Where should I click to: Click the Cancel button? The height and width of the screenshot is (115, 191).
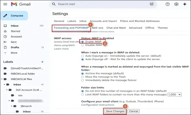point(134,111)
